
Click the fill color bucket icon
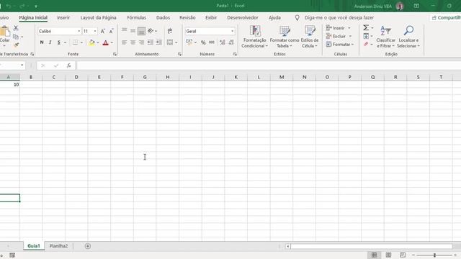(x=91, y=42)
